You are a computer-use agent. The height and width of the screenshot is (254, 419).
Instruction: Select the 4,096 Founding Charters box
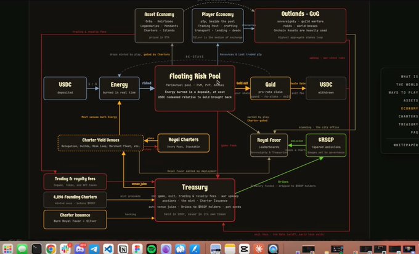tap(75, 200)
